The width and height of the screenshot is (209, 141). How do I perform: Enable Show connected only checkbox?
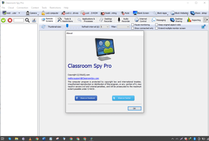tap(132, 28)
